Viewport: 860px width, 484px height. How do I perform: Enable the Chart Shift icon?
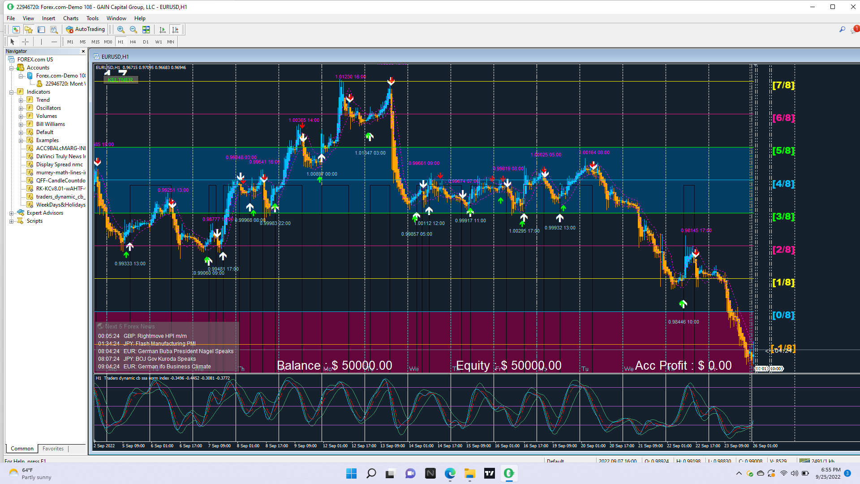[x=175, y=30]
